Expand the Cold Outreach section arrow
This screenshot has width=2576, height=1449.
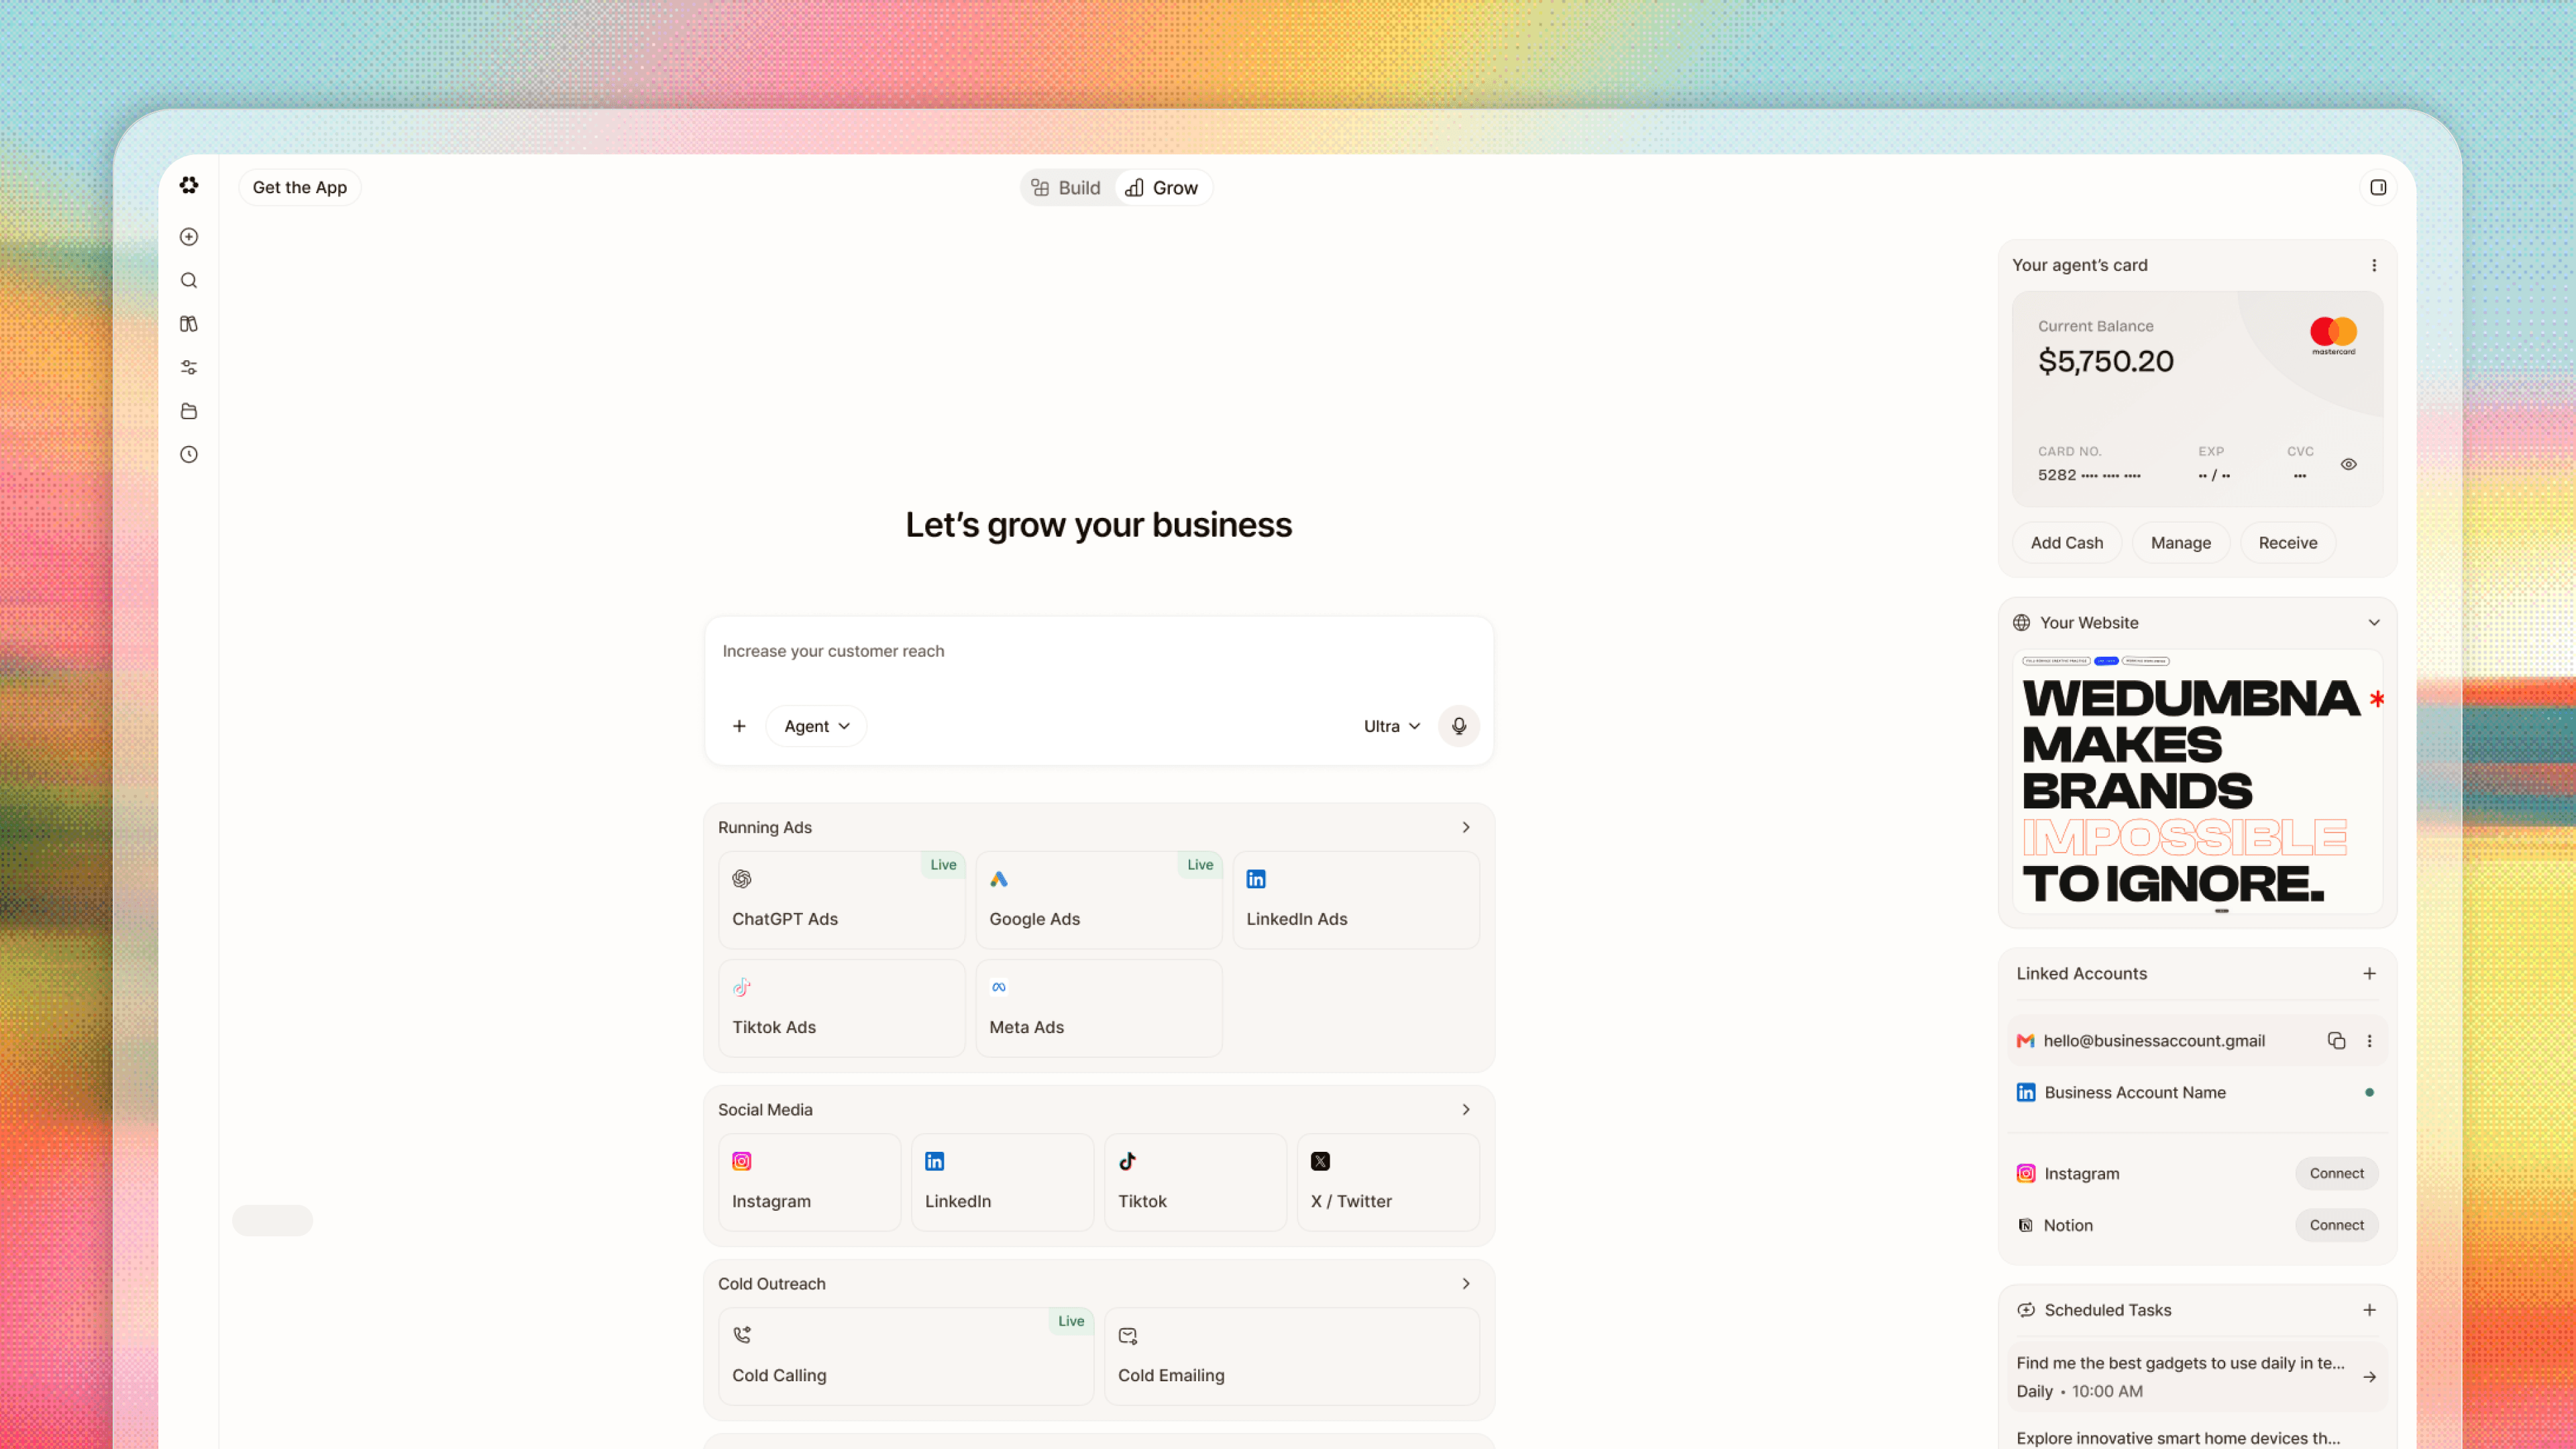pyautogui.click(x=1466, y=1284)
